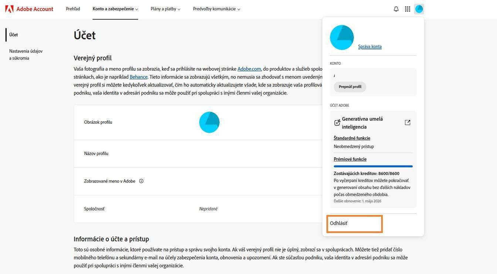The height and width of the screenshot is (274, 497).
Task: Click the Nepridané company value
Action: click(208, 209)
